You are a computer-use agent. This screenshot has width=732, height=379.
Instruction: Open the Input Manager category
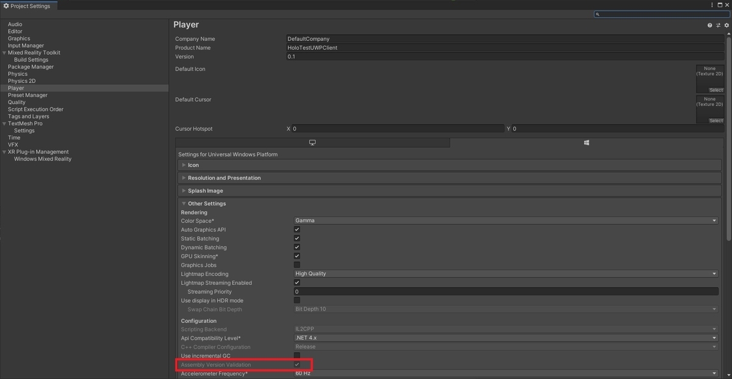(x=26, y=45)
